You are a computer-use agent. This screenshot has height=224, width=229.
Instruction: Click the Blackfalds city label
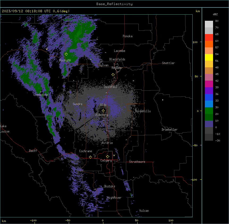click(x=117, y=59)
